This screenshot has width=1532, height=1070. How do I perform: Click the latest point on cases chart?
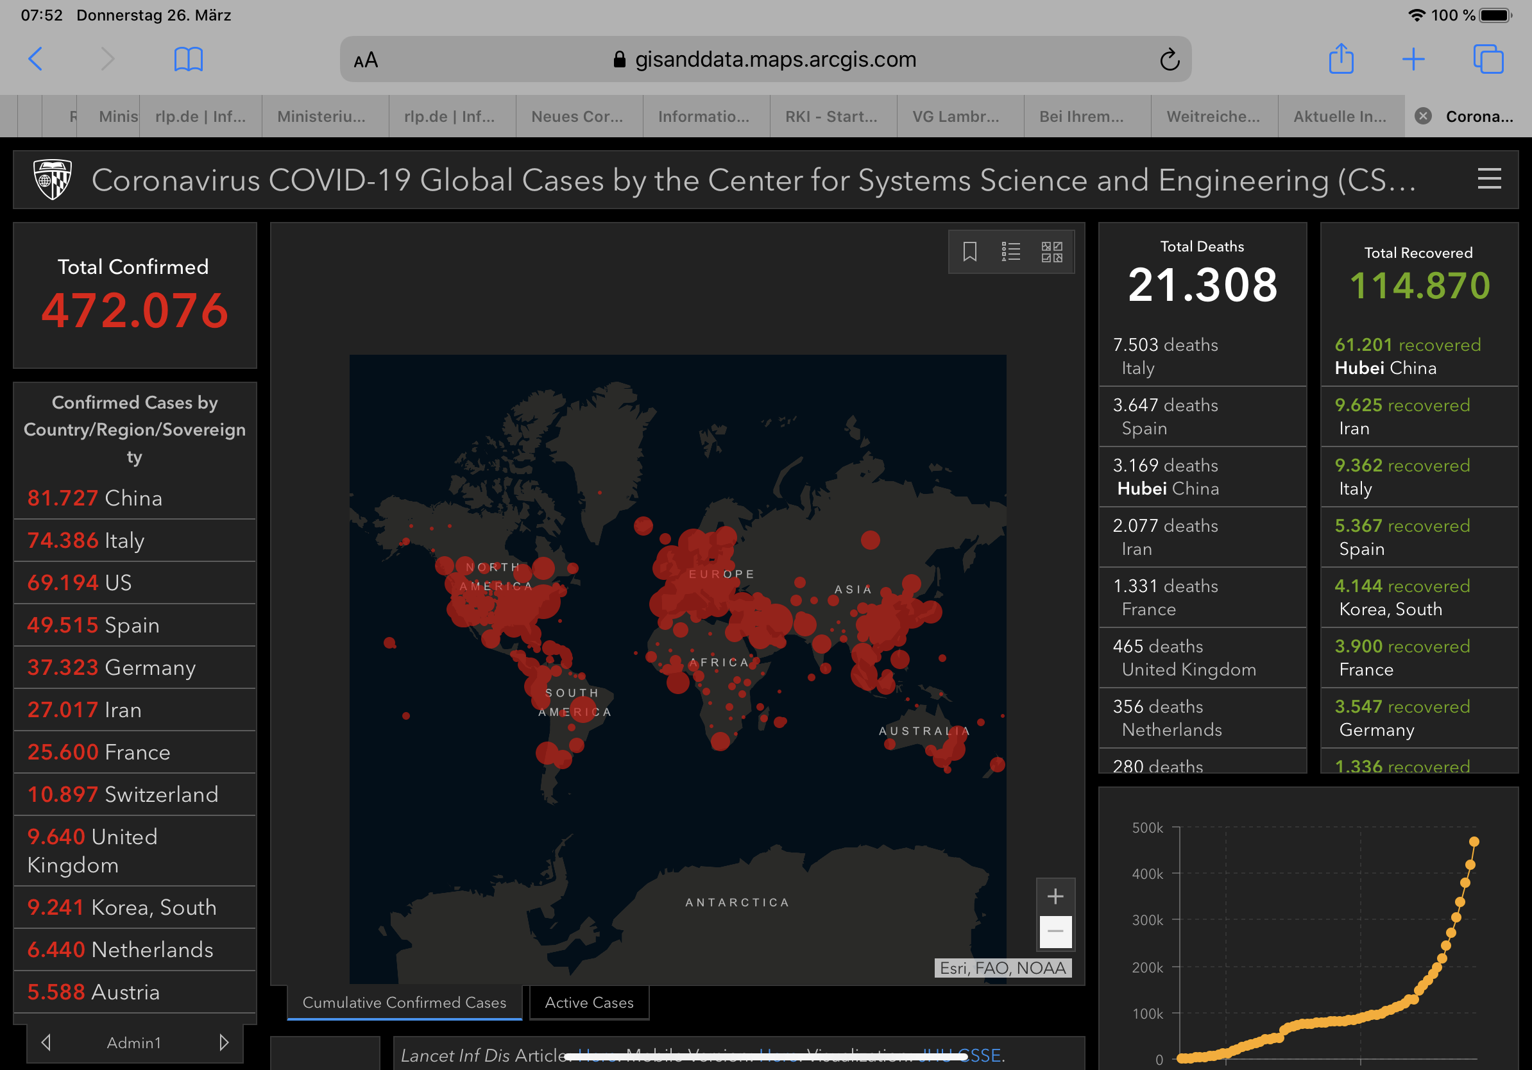[x=1474, y=842]
